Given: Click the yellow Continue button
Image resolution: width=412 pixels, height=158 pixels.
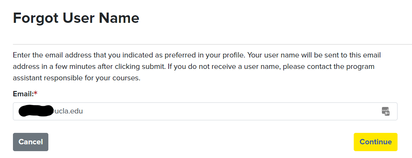Looking at the screenshot, I should [375, 142].
